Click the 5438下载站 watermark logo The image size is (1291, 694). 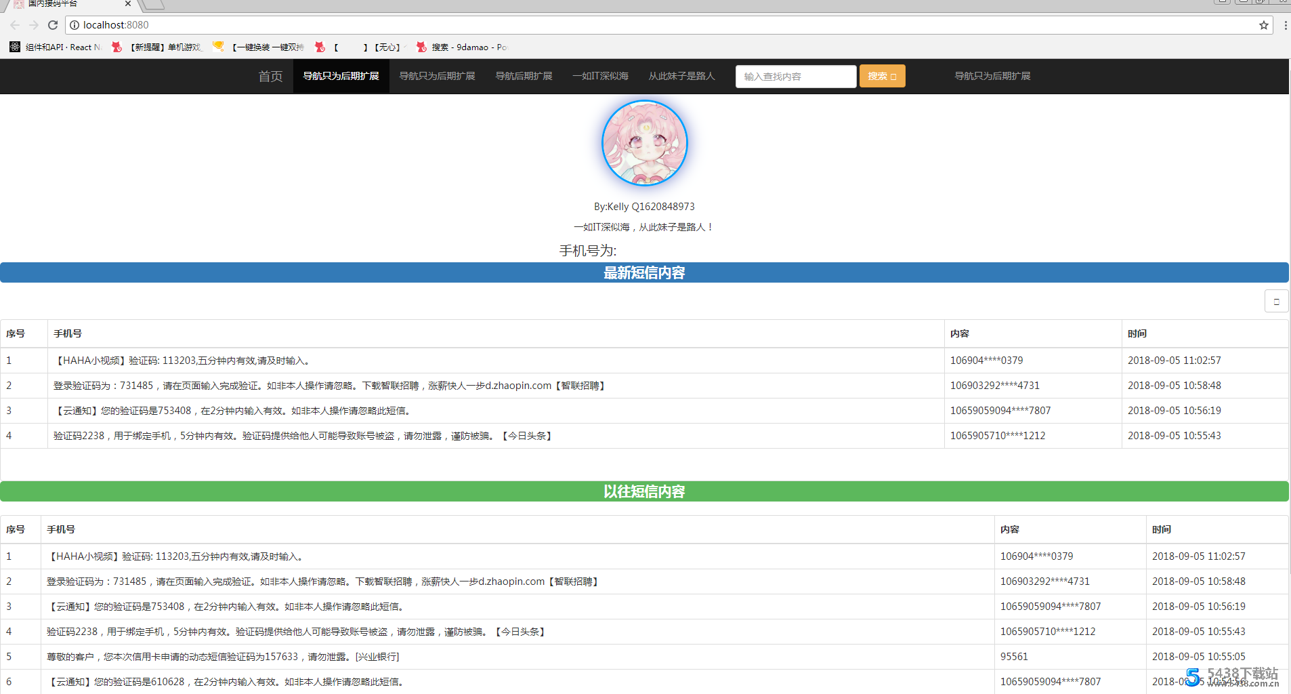1193,676
